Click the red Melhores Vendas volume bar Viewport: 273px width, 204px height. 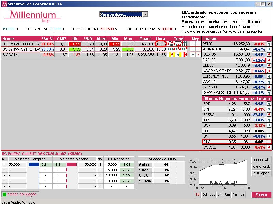(72, 165)
